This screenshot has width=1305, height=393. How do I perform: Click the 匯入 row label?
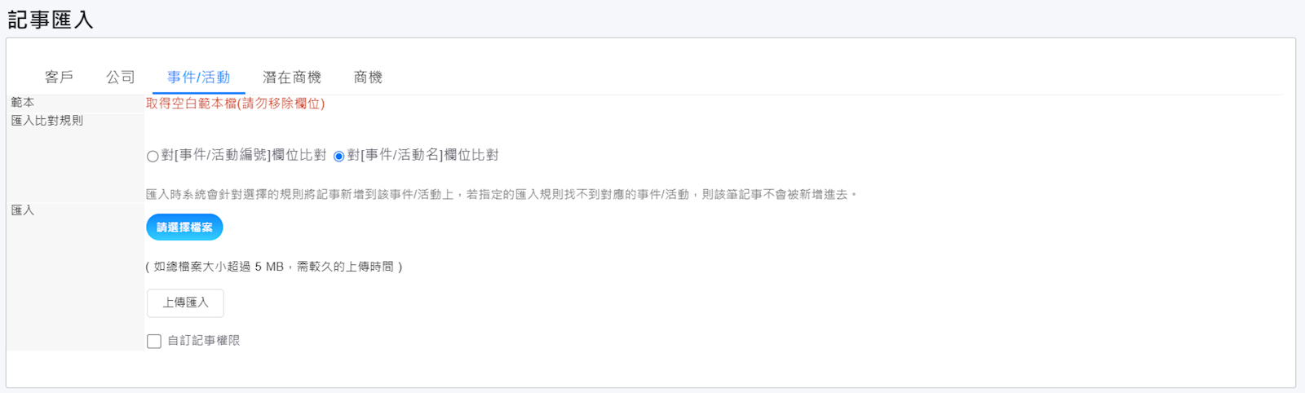[x=23, y=210]
